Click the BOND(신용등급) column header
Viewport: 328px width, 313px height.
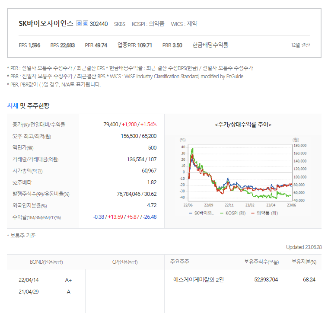tap(46, 262)
